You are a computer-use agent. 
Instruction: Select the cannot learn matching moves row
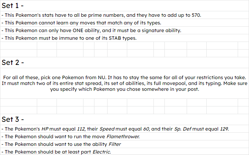(x=125, y=23)
